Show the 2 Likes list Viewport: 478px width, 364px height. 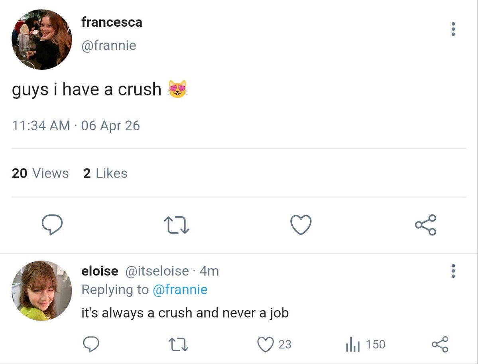click(105, 173)
